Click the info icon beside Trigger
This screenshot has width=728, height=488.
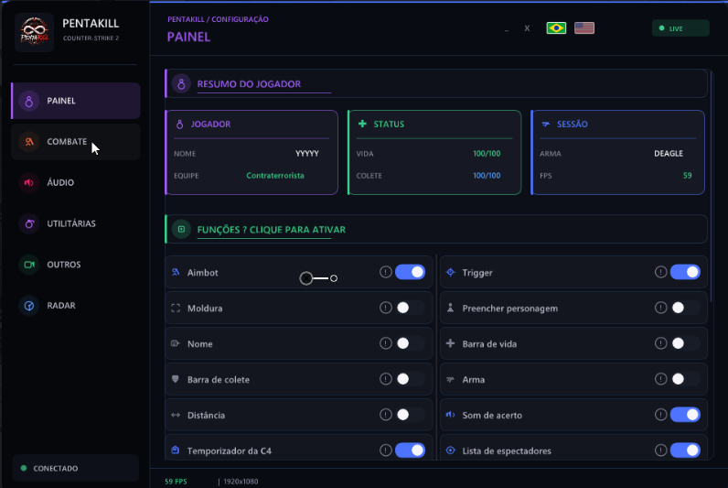pyautogui.click(x=660, y=272)
